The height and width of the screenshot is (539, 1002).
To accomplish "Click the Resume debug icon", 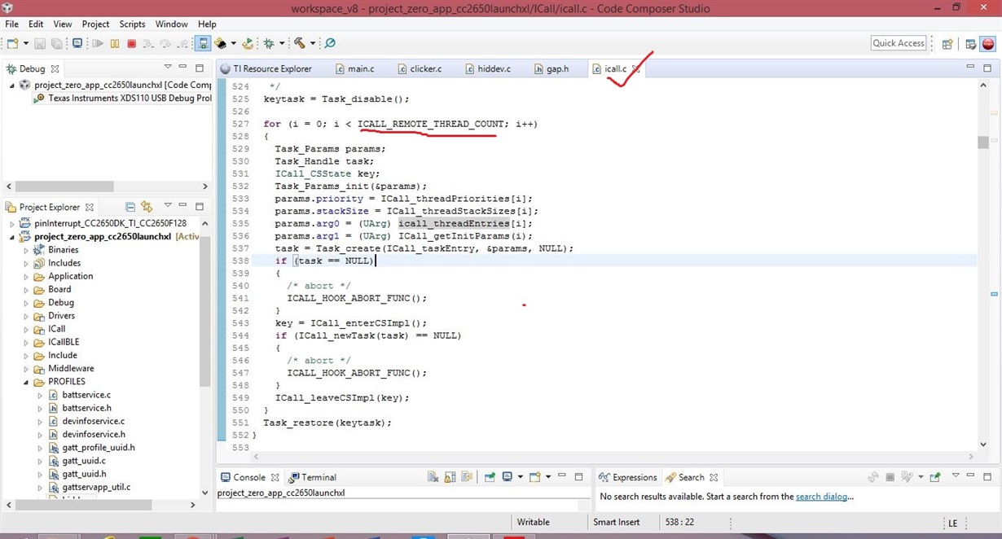I will pos(98,43).
